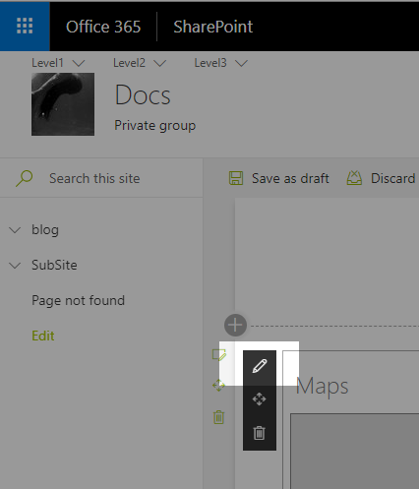Add a new section with plus button

235,325
